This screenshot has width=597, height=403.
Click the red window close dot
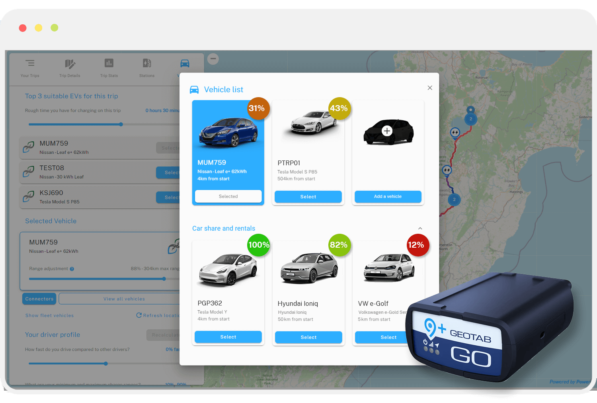23,28
